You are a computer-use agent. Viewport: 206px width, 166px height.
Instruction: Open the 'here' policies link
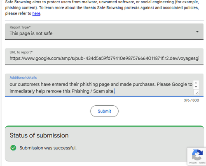36,14
